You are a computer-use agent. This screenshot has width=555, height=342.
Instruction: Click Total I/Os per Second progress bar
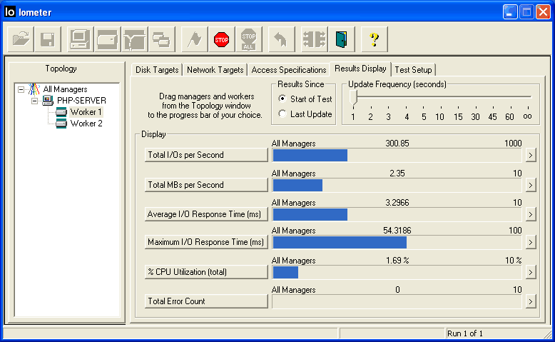click(397, 155)
